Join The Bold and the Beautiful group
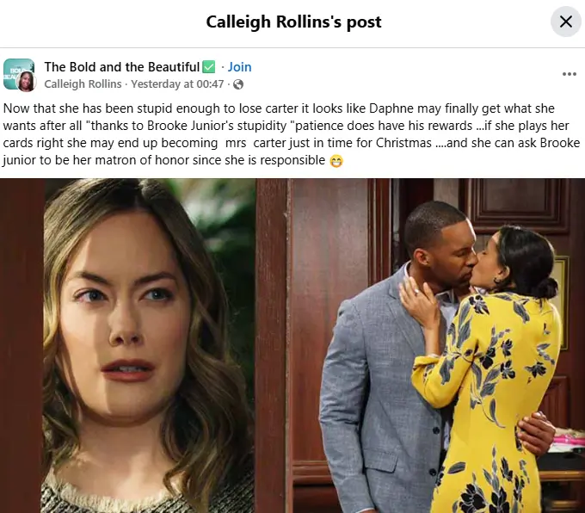The image size is (585, 513). tap(239, 67)
